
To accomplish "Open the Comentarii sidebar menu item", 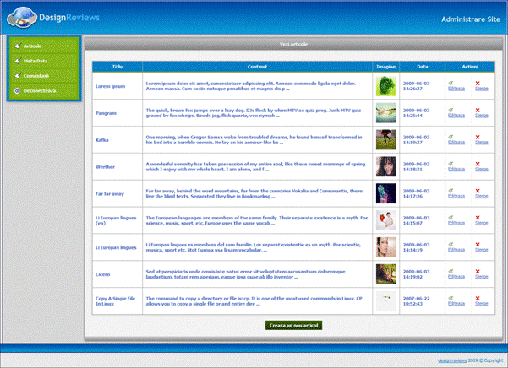I will click(x=36, y=75).
